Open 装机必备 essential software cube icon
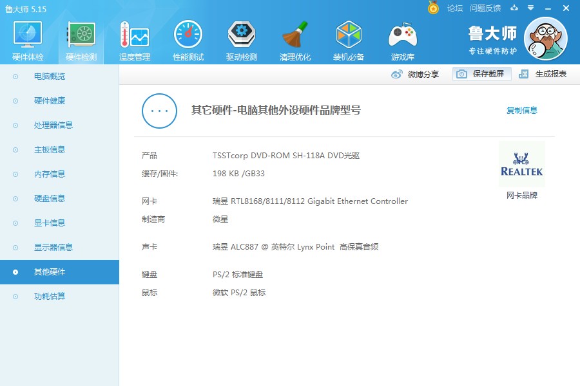The image size is (580, 386). (x=349, y=41)
